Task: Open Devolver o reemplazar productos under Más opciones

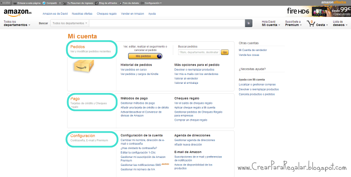Action: (194, 70)
